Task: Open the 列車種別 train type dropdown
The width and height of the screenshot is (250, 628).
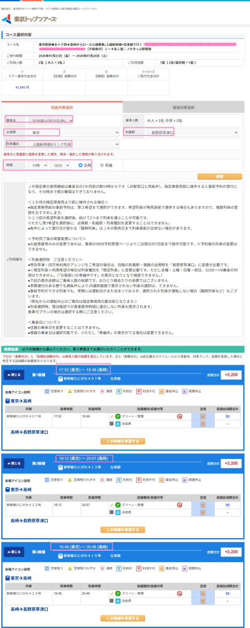Action: pyautogui.click(x=73, y=143)
